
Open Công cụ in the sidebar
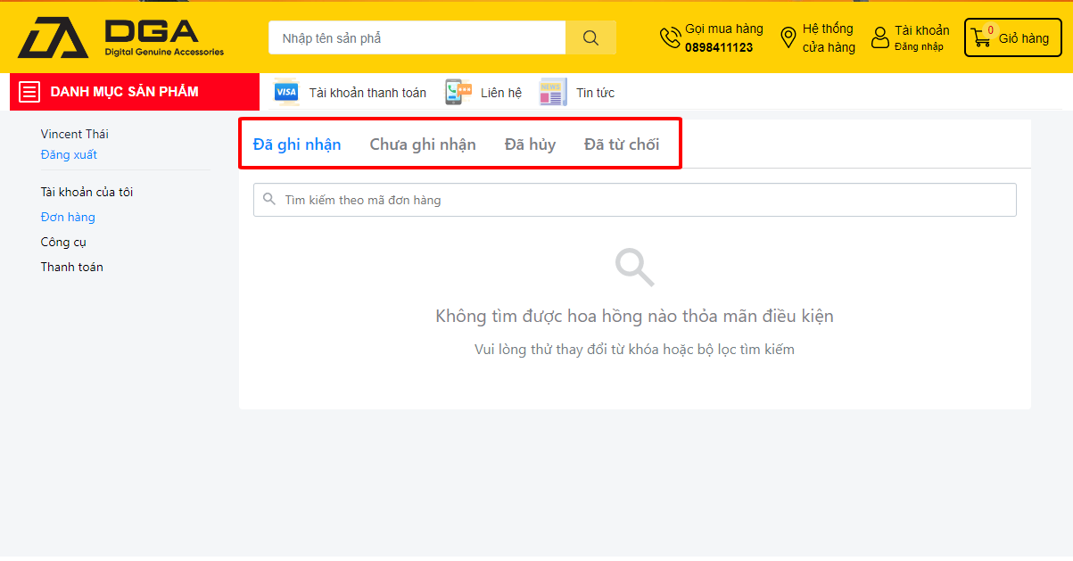coord(63,243)
